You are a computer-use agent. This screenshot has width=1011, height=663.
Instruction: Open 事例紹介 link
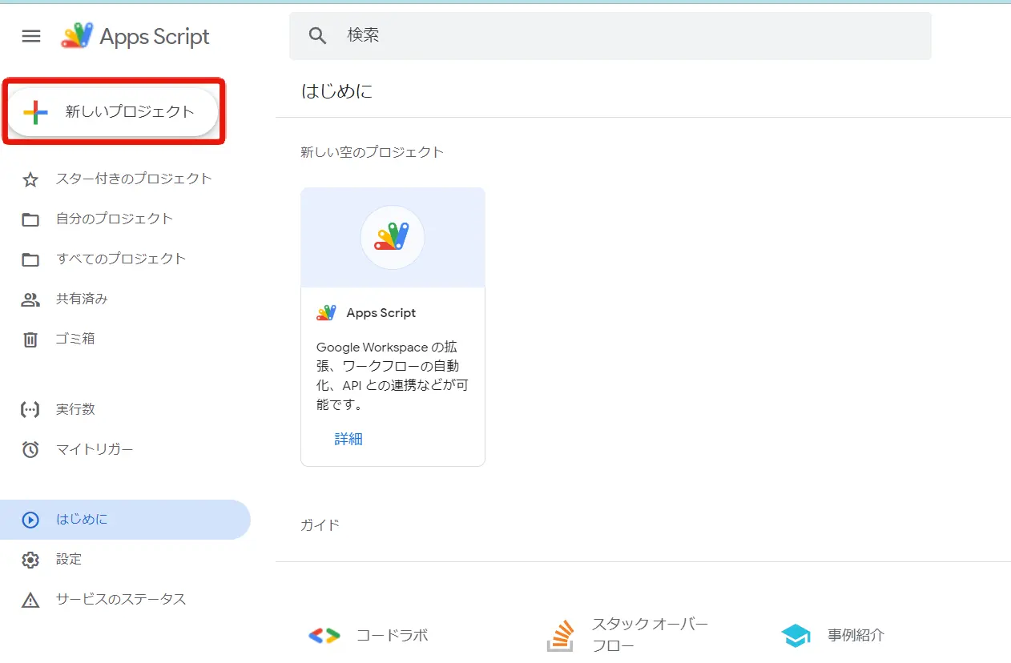pos(856,636)
